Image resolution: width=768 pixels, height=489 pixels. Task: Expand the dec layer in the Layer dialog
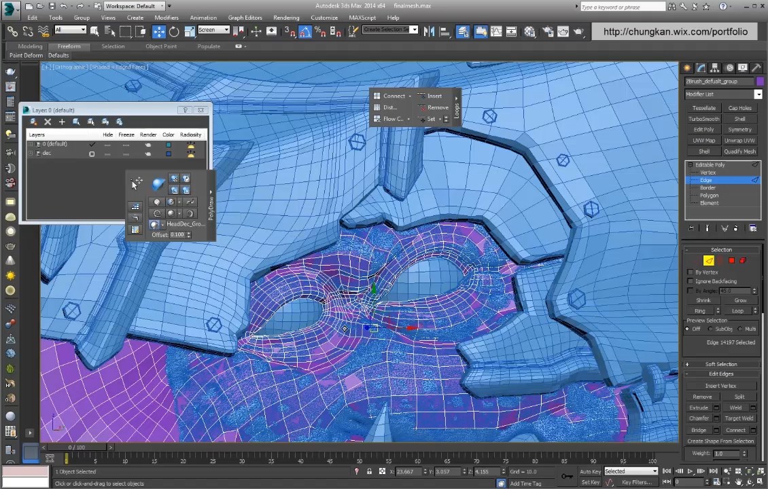[31, 153]
